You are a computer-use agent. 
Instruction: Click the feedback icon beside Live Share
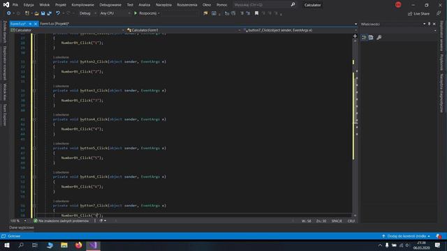[439, 13]
